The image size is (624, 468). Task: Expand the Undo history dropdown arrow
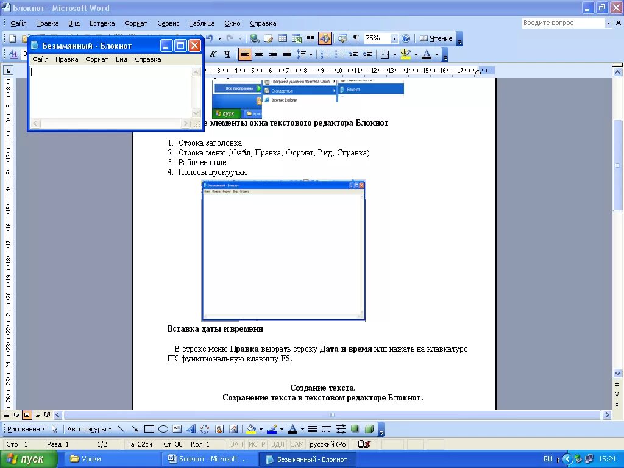pyautogui.click(x=219, y=38)
